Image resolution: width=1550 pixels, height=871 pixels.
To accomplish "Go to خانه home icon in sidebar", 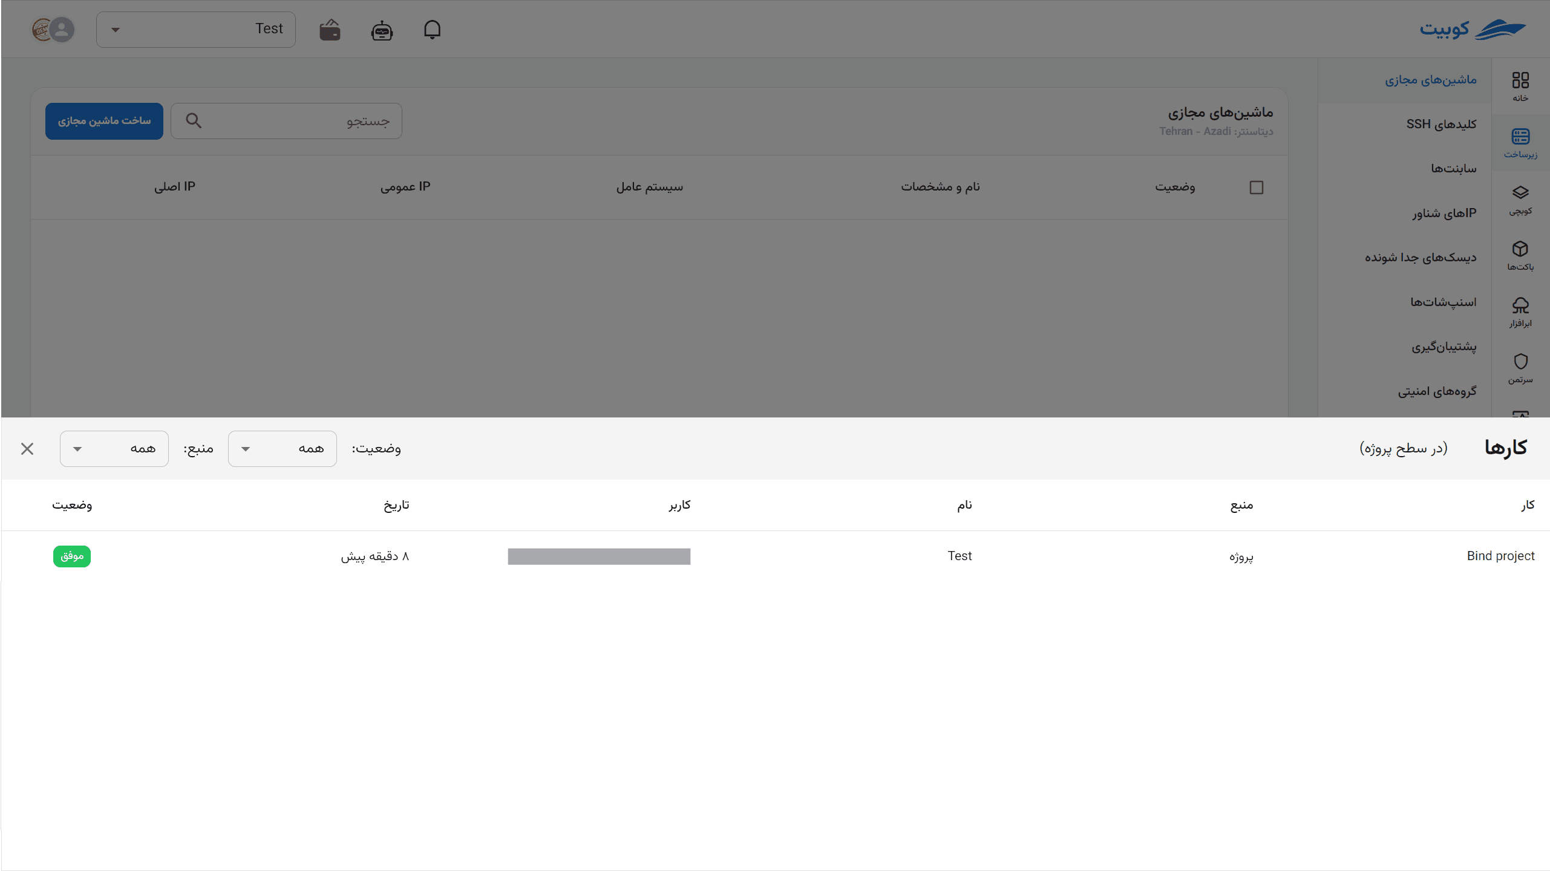I will coord(1520,86).
